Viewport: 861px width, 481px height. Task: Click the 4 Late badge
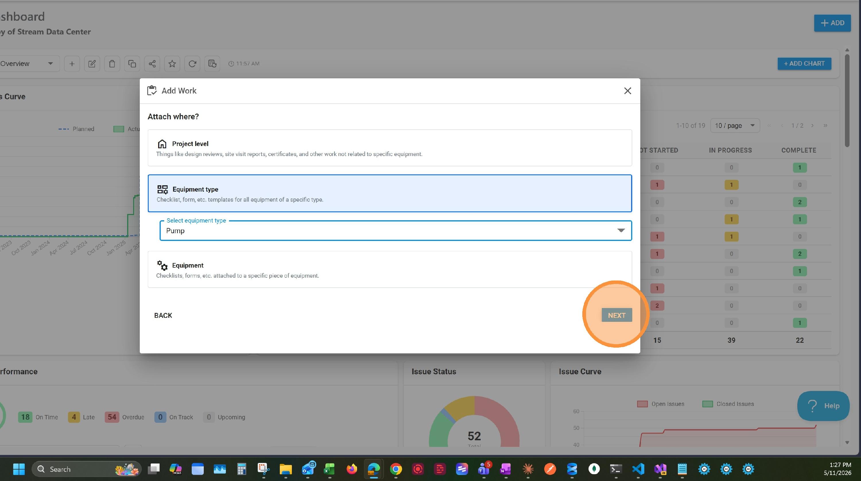(74, 417)
